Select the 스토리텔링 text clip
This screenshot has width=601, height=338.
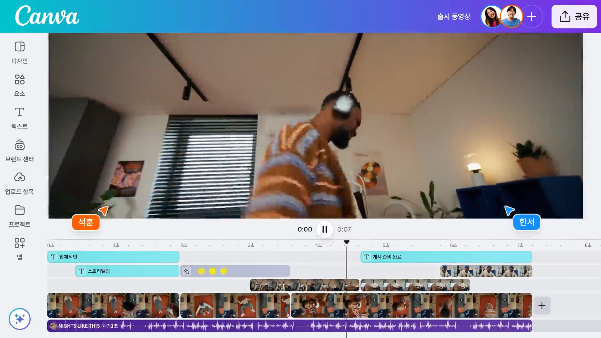click(x=127, y=271)
